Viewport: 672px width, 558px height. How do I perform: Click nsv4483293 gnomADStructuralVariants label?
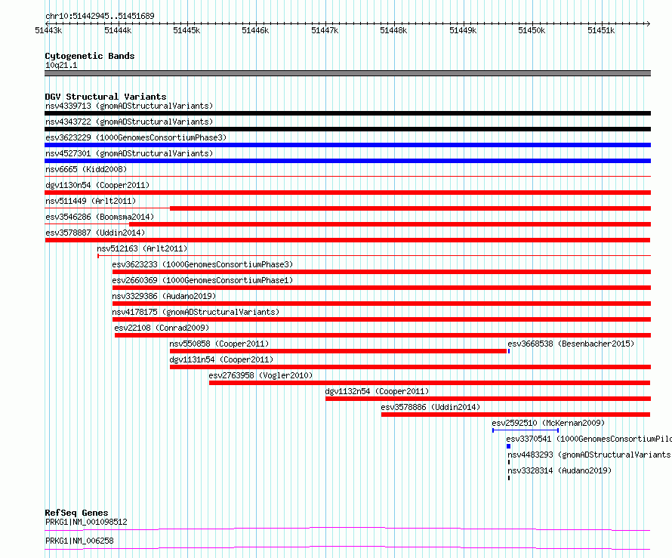589,455
